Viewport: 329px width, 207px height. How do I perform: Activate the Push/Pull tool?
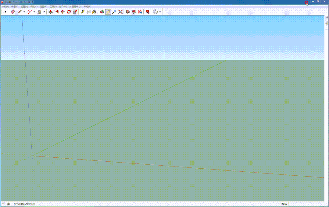click(51, 12)
